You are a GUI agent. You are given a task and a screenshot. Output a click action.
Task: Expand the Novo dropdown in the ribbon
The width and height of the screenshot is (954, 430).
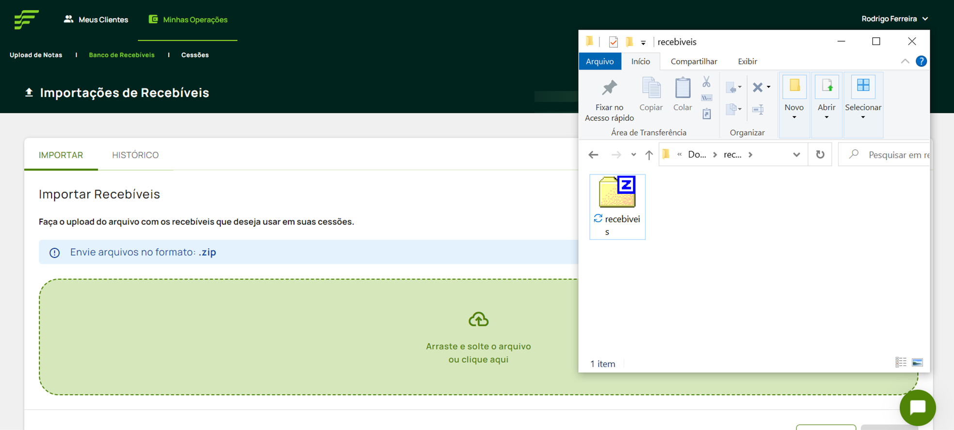[794, 117]
